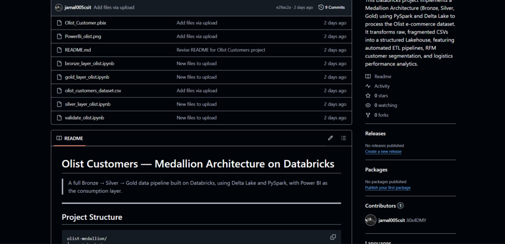Click the contributor avatar under Contributors
The image size is (505, 244).
click(371, 220)
